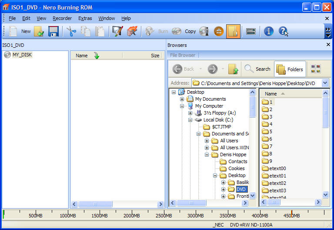The height and width of the screenshot is (230, 334).
Task: Click the Copy disc icon
Action: [177, 31]
